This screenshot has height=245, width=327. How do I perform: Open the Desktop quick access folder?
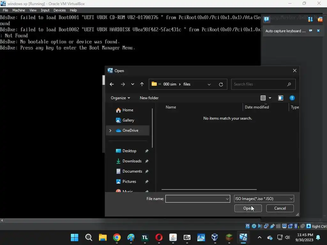click(x=129, y=151)
